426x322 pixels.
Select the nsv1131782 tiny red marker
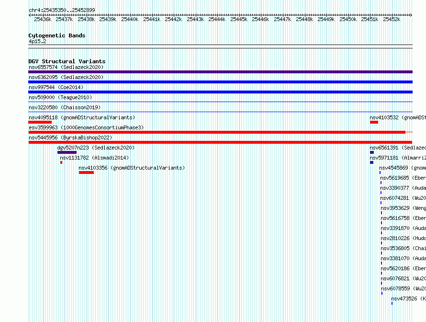[61, 162]
